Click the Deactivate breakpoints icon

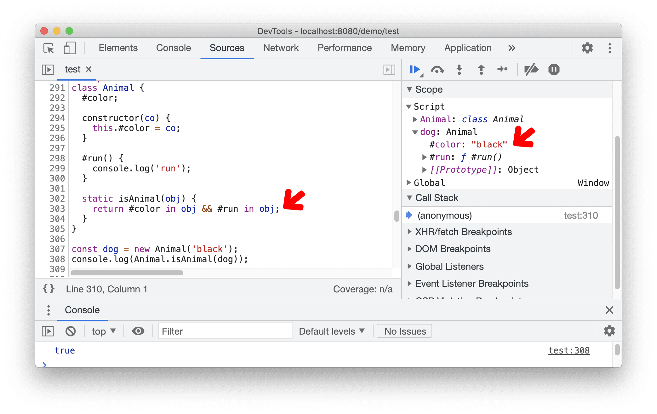(x=530, y=71)
